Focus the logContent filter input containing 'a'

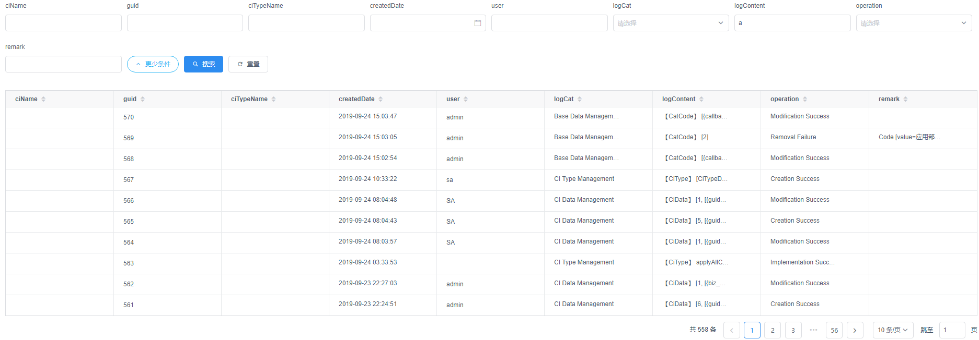[792, 23]
